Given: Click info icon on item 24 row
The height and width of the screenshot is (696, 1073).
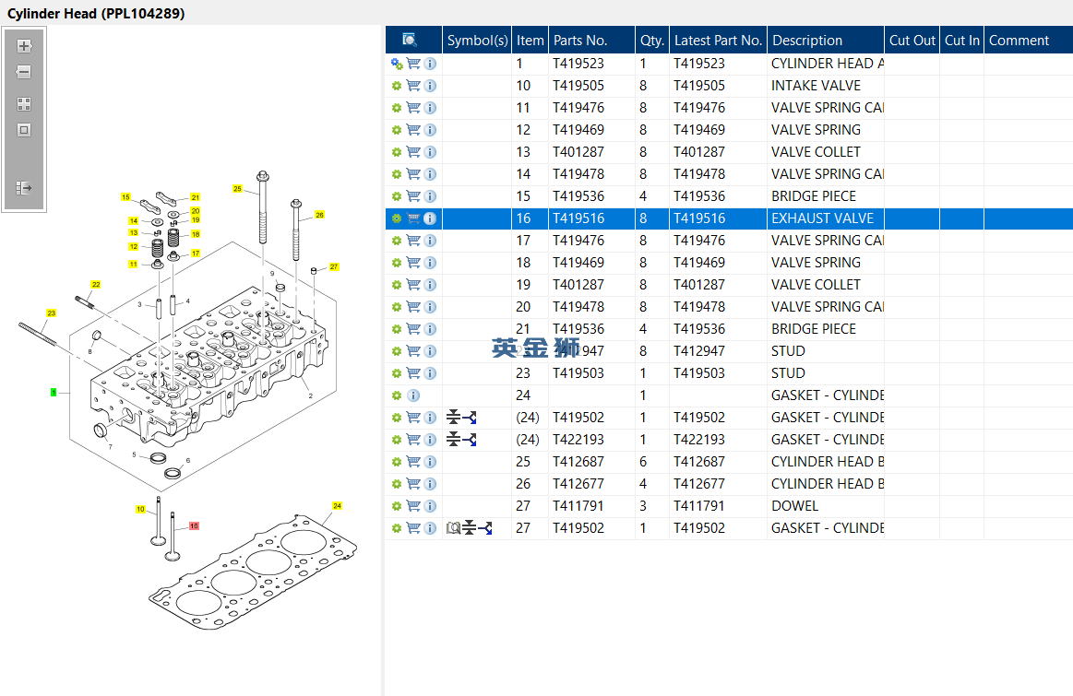Looking at the screenshot, I should click(x=413, y=395).
